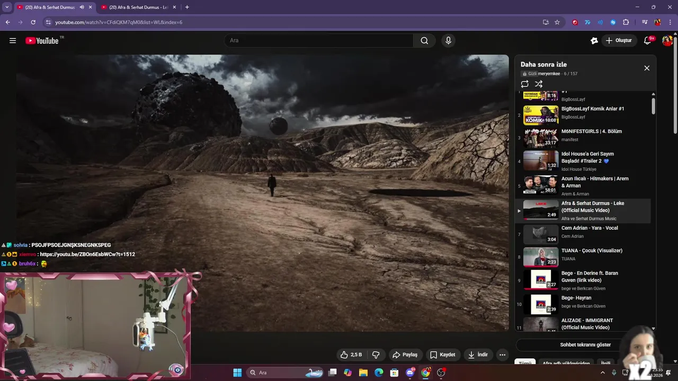Open a new browser tab
Image resolution: width=678 pixels, height=381 pixels.
[x=187, y=7]
